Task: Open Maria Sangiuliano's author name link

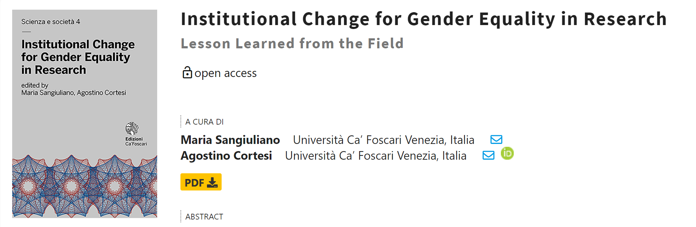Action: click(x=230, y=140)
